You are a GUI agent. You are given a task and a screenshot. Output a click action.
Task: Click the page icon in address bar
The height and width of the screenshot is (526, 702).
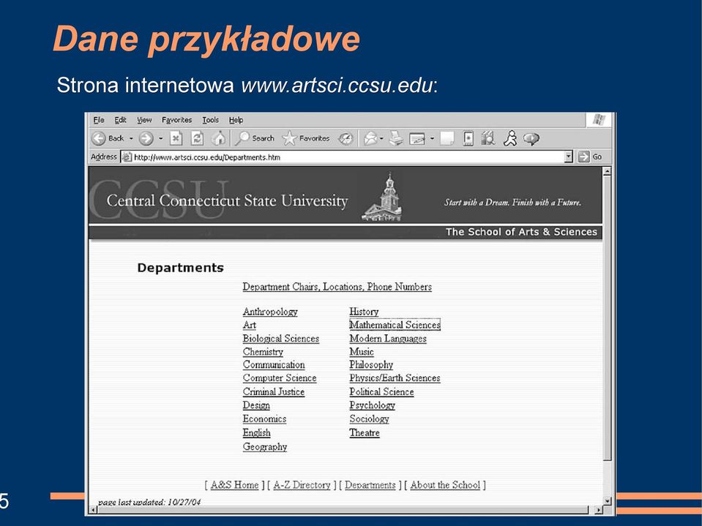click(127, 157)
